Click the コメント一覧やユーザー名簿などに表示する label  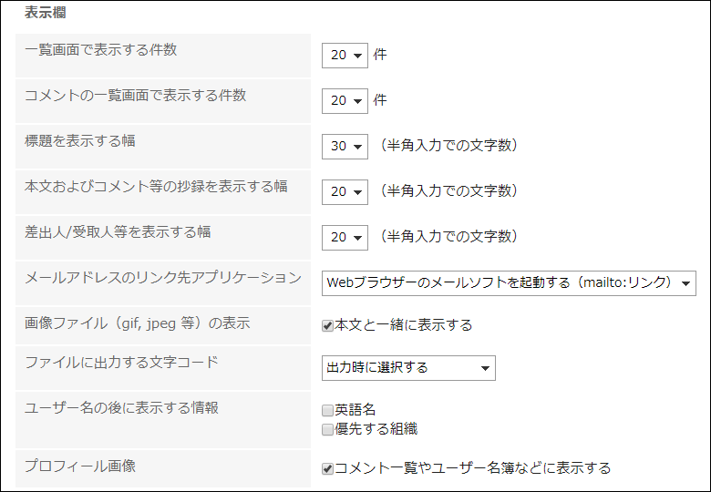[472, 469]
